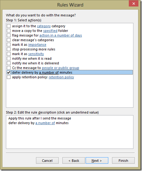Check 'assign it to the category' checkbox

coord(8,26)
